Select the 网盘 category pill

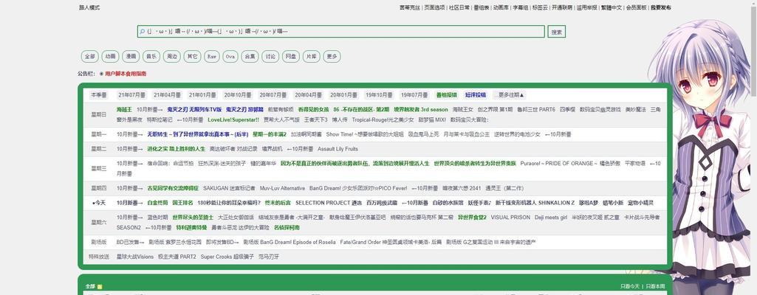291,56
